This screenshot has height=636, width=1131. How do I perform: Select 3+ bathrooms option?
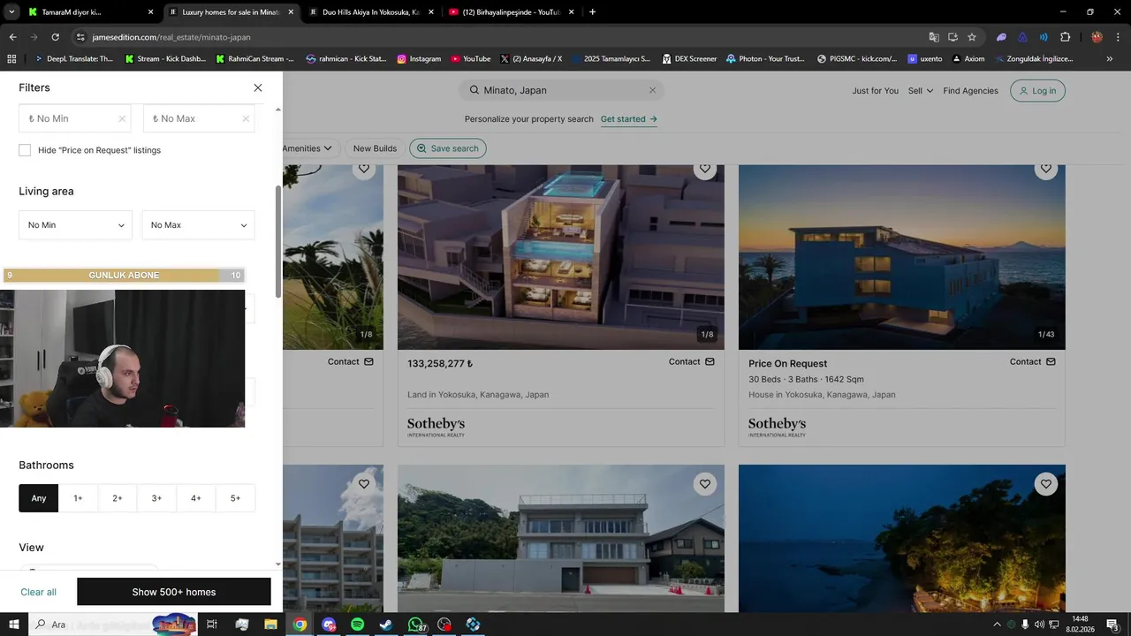click(x=156, y=498)
